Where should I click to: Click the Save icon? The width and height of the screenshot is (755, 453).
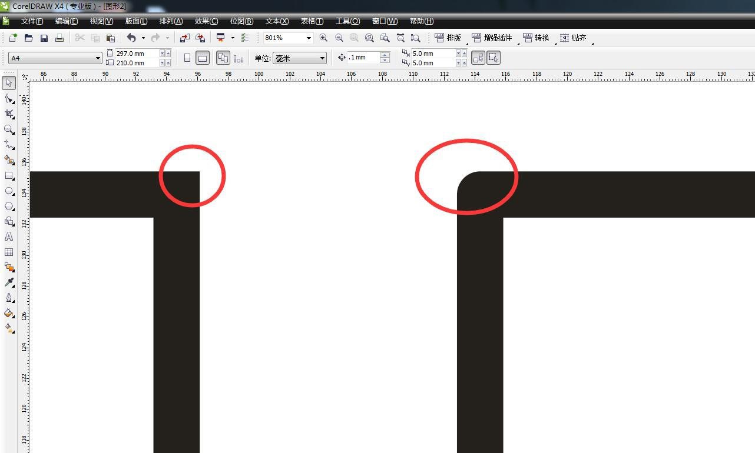[44, 38]
